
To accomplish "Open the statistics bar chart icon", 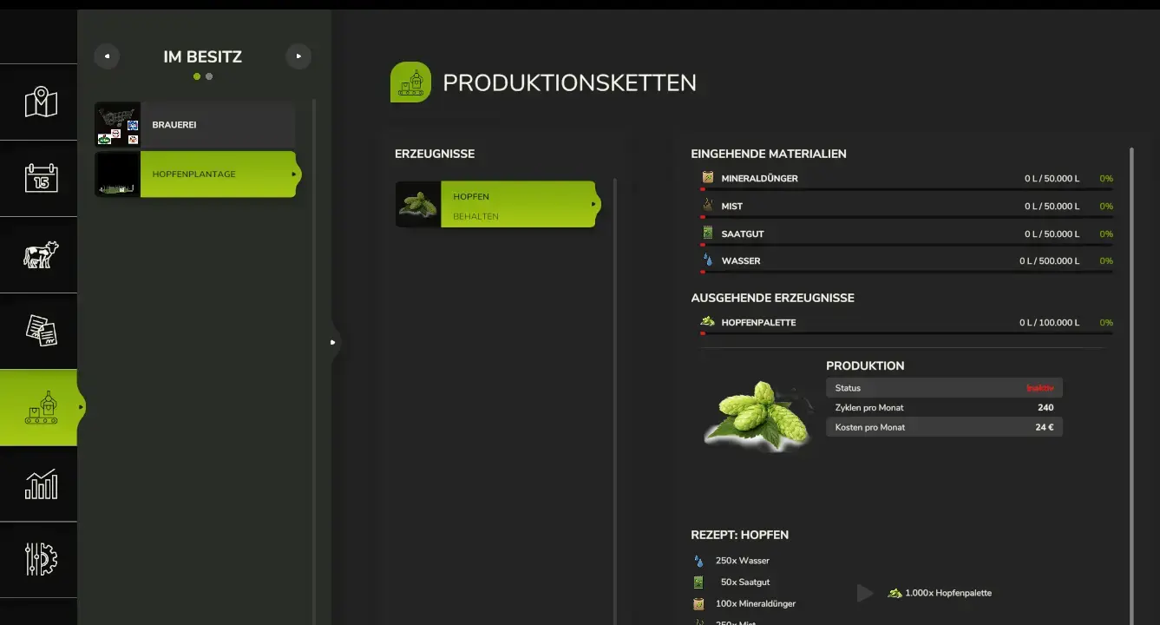I will click(40, 484).
